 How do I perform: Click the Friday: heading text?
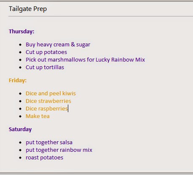(18, 81)
